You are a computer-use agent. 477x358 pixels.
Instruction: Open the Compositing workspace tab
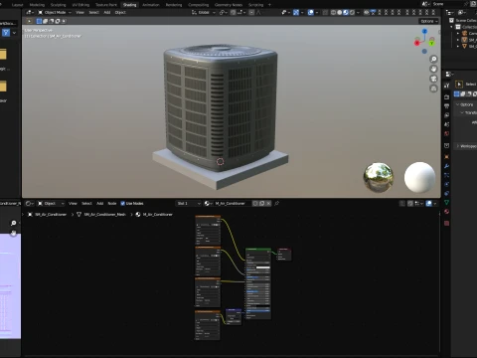point(198,5)
